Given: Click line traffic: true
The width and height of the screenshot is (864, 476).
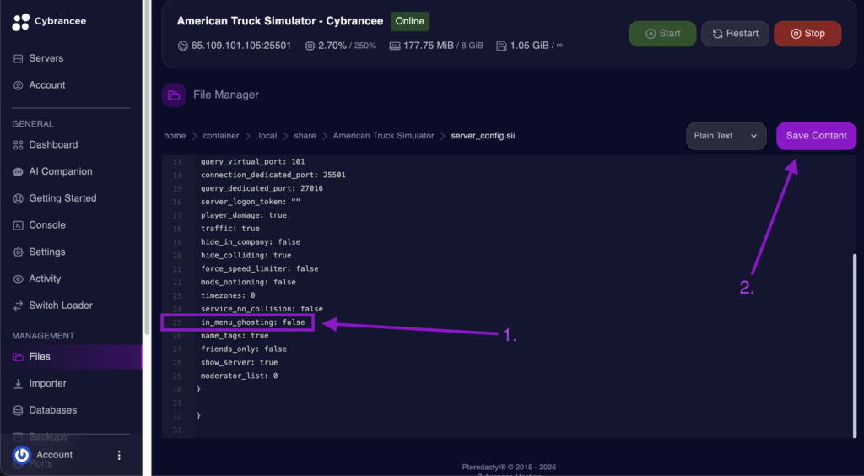Looking at the screenshot, I should click(x=229, y=229).
